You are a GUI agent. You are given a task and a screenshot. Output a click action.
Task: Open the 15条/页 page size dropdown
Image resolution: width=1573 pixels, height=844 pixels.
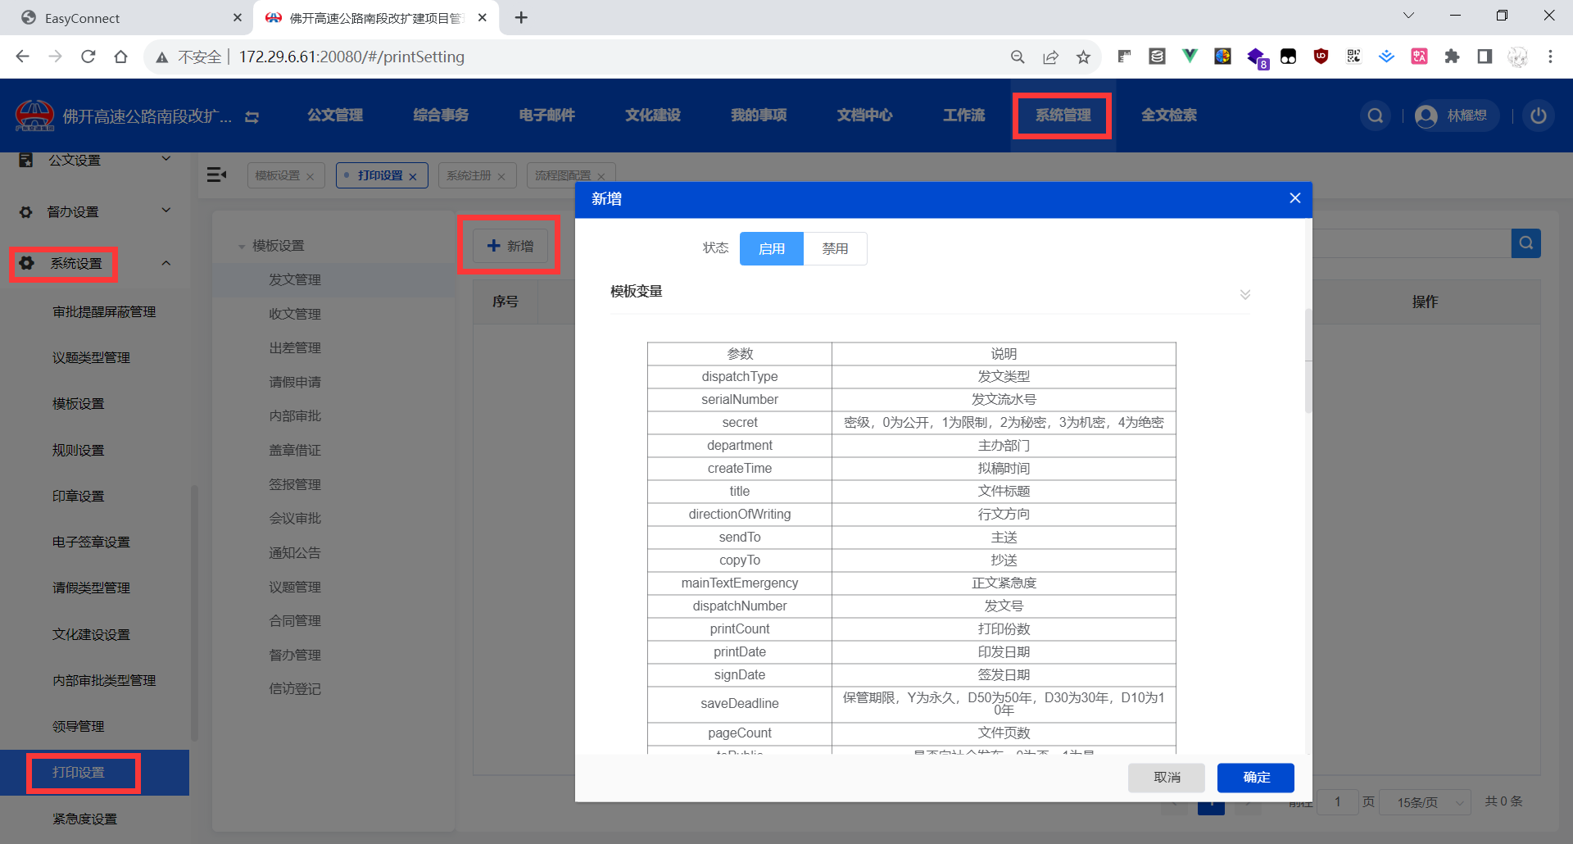click(1426, 802)
